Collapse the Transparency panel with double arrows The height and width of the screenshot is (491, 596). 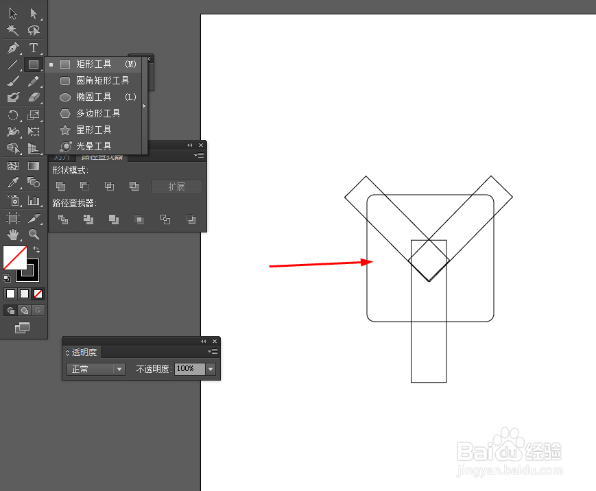click(x=203, y=341)
